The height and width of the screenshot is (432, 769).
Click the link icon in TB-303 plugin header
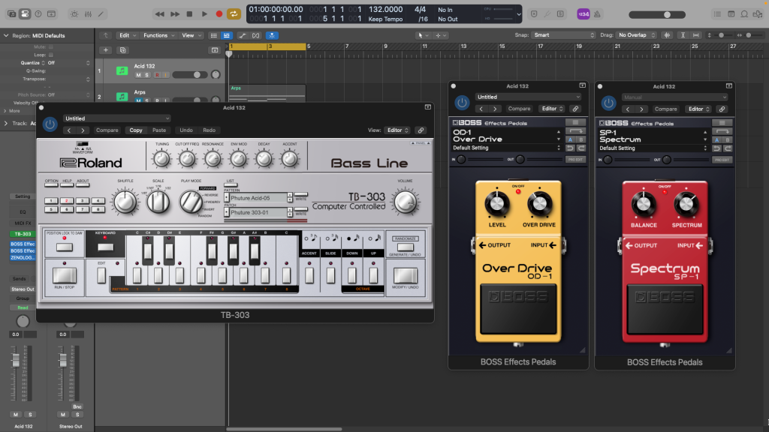click(x=421, y=130)
